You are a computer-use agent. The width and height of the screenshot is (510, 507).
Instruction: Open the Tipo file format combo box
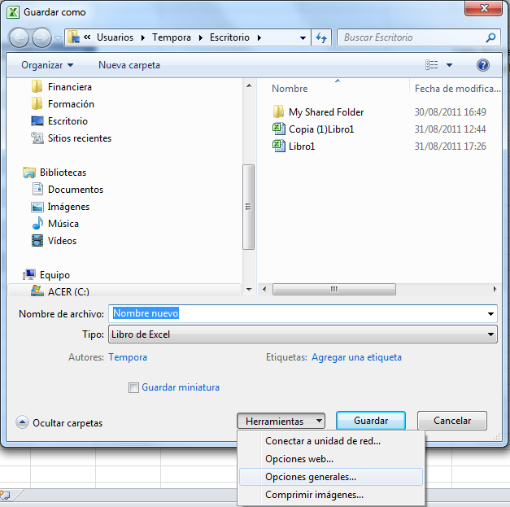[x=303, y=334]
